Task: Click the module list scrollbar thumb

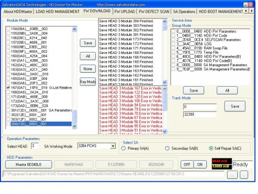Action: pyautogui.click(x=75, y=116)
